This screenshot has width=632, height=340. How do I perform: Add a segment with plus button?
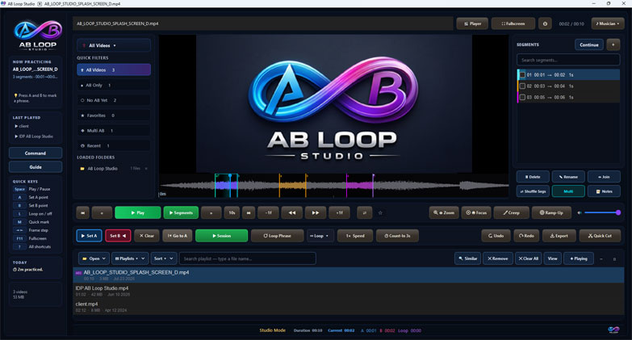click(x=613, y=44)
